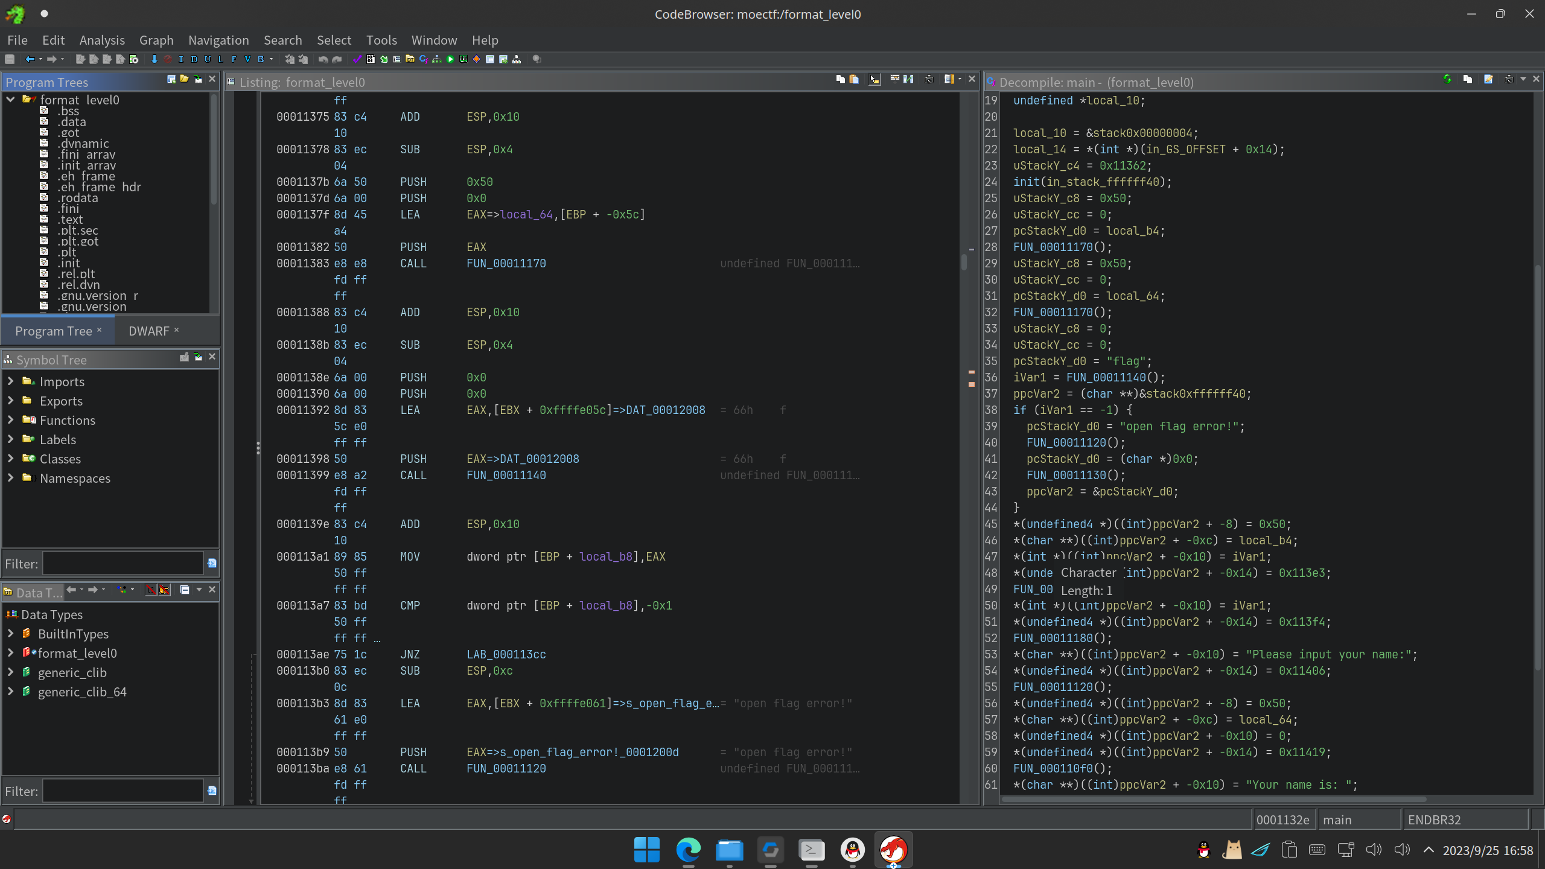This screenshot has width=1545, height=869.
Task: Switch to the DWARF tab
Action: click(x=148, y=331)
